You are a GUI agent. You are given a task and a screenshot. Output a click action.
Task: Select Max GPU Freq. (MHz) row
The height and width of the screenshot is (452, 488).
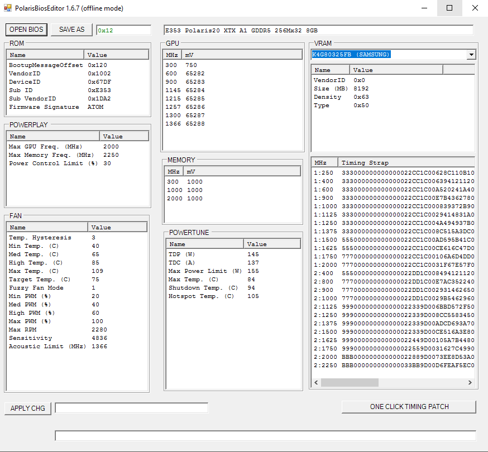pyautogui.click(x=78, y=147)
